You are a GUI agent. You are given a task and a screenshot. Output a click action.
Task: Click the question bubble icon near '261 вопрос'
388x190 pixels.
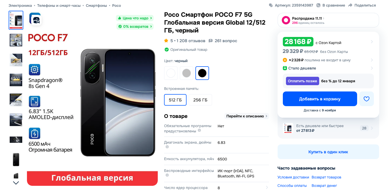(211, 41)
